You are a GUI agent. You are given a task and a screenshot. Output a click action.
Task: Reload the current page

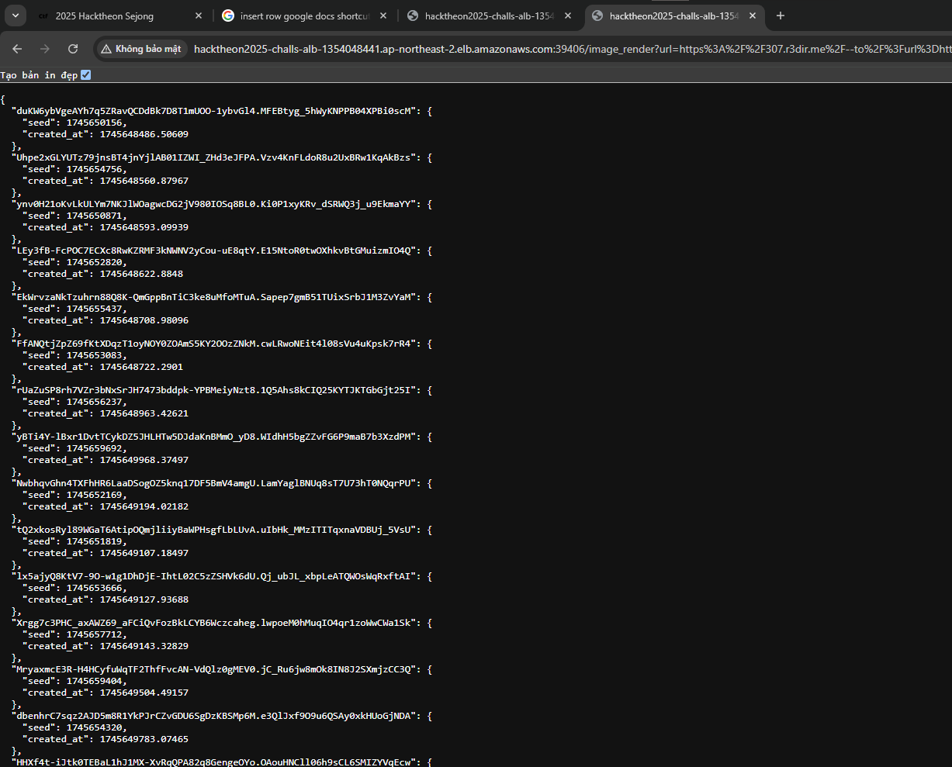pyautogui.click(x=73, y=49)
